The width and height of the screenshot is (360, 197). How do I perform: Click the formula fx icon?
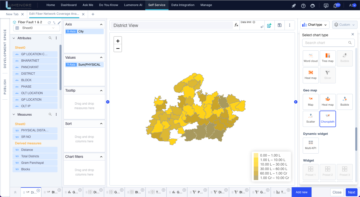[236, 25]
